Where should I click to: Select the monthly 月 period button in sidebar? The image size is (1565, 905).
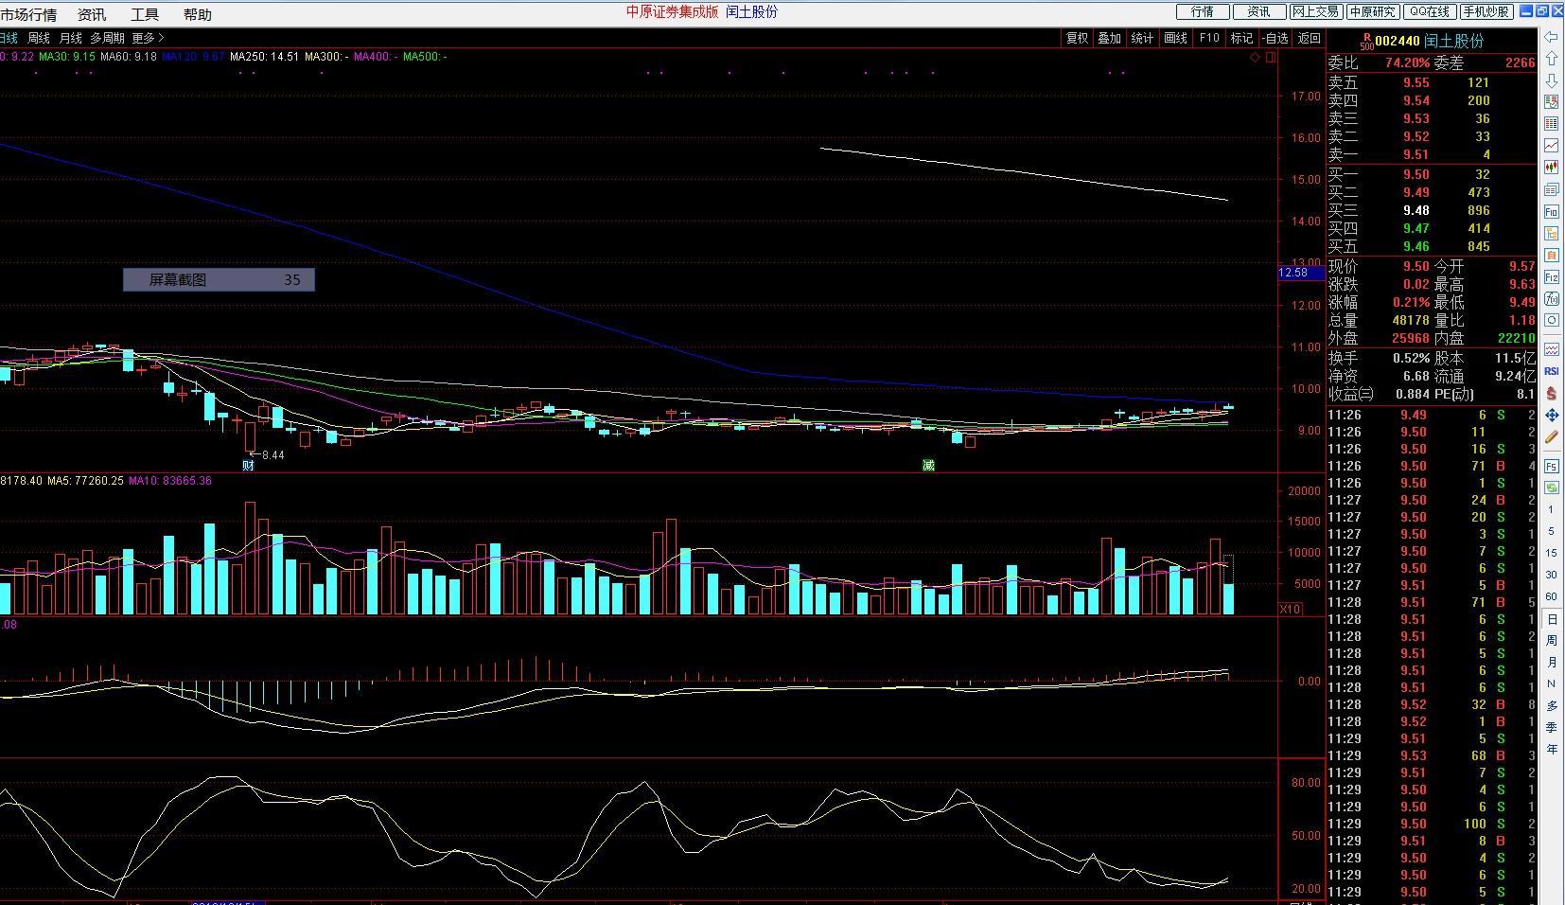pyautogui.click(x=1552, y=663)
